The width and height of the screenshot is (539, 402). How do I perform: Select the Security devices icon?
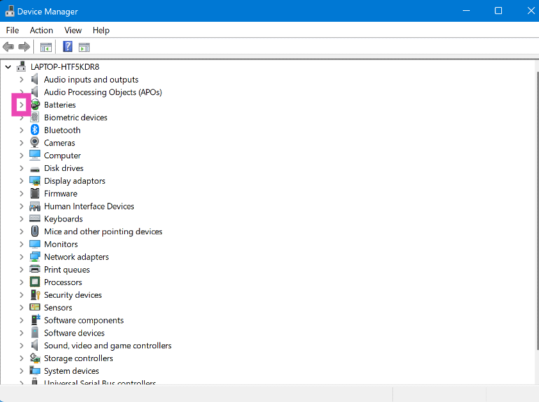(35, 295)
